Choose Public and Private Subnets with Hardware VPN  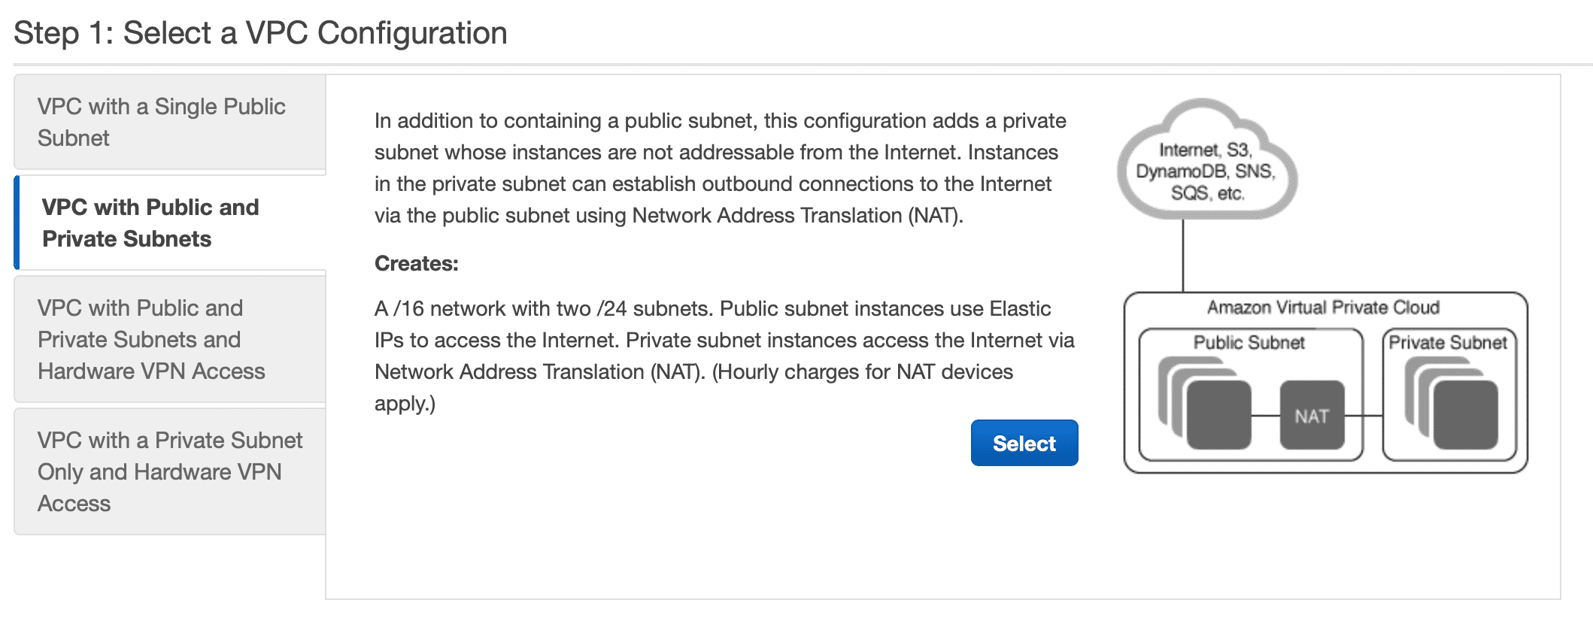170,339
